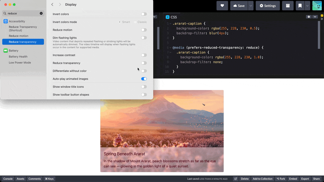Image resolution: width=324 pixels, height=182 pixels.
Task: Click the 'Accessibility' sidebar heading
Action: (x=17, y=21)
